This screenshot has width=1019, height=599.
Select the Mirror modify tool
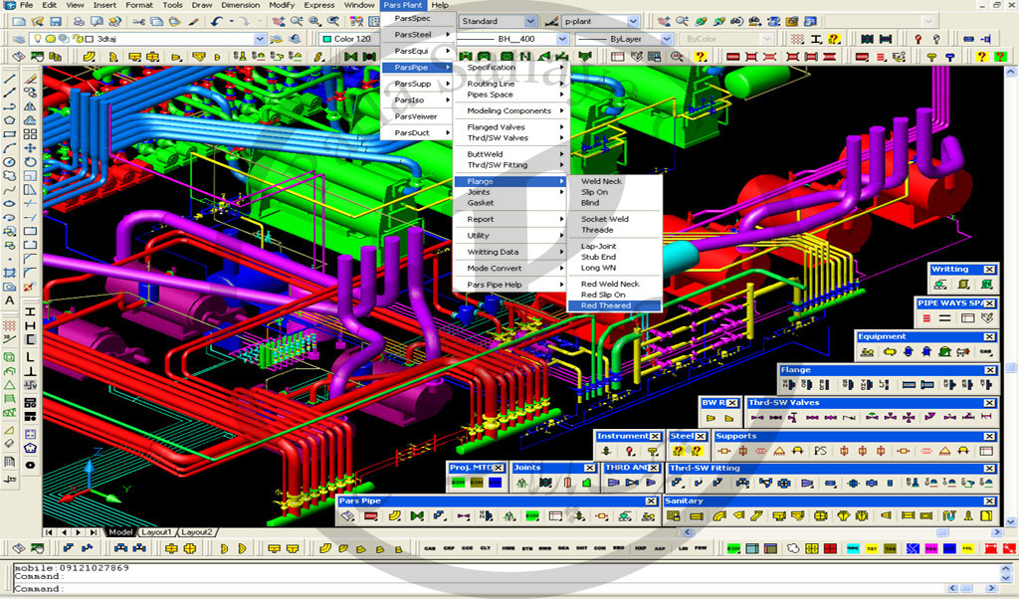[30, 106]
